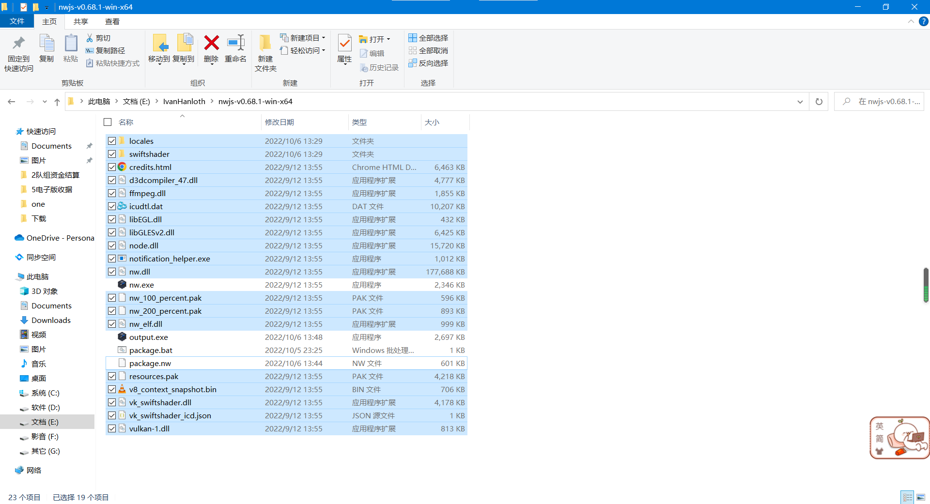Screen dimensions: 930x504
Task: Click the up-arrow parent folder button
Action: pyautogui.click(x=57, y=102)
